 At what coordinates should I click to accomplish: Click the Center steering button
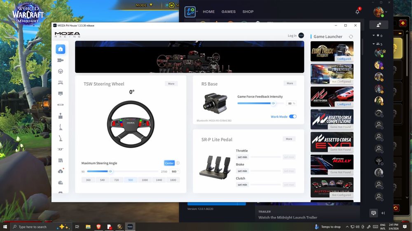pyautogui.click(x=169, y=163)
